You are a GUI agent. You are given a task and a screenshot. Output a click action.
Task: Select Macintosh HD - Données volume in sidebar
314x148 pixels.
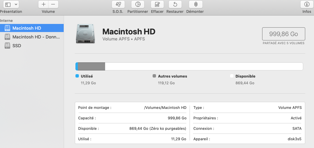pos(32,37)
